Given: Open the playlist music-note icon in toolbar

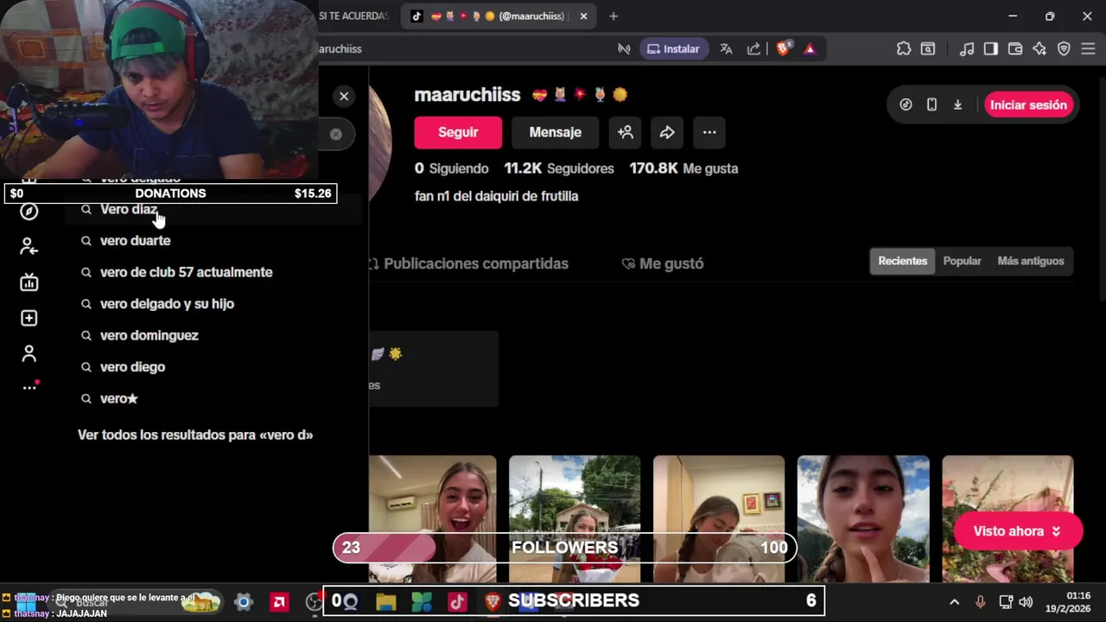Looking at the screenshot, I should [x=967, y=48].
